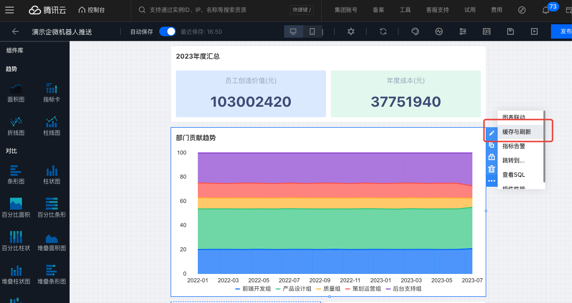Click the refresh icon in toolbar

[x=383, y=31]
